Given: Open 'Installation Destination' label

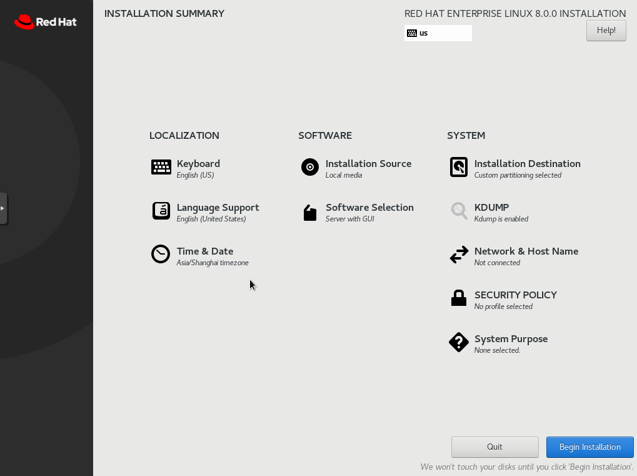Looking at the screenshot, I should click(x=528, y=163).
